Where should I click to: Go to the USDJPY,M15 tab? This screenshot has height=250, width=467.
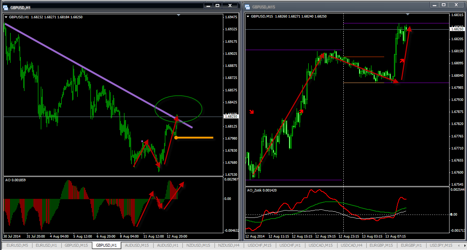tap(440, 245)
